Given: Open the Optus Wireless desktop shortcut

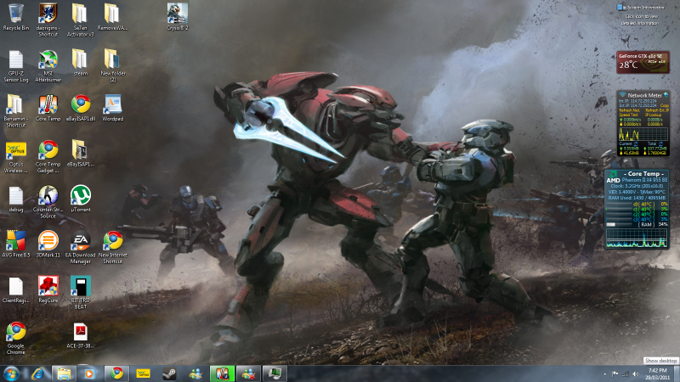Looking at the screenshot, I should (16, 157).
